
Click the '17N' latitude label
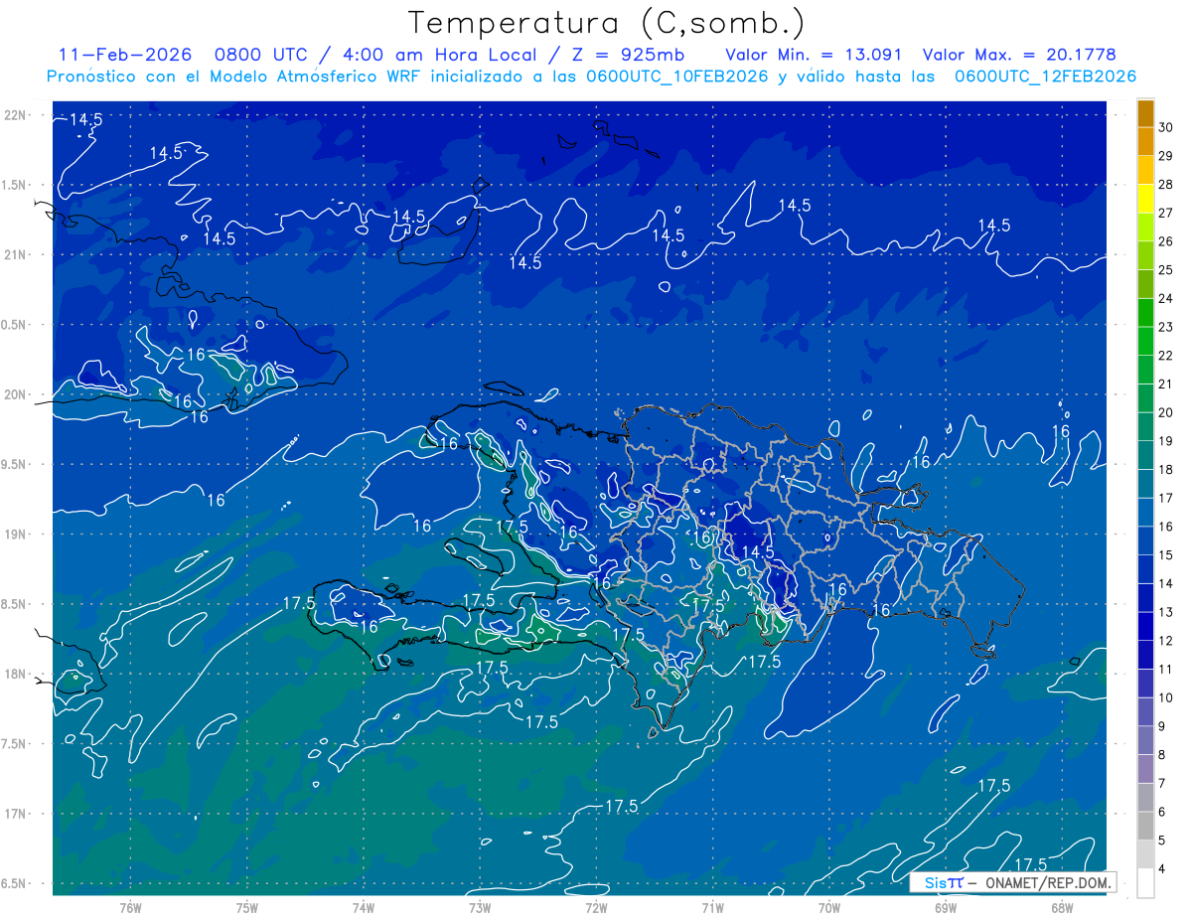tap(16, 814)
